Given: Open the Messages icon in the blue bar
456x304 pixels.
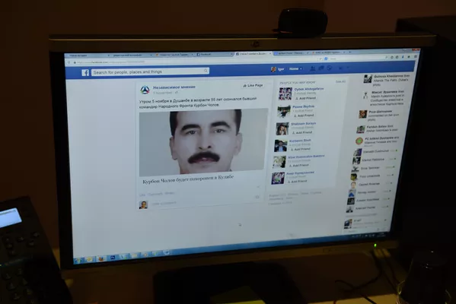Looking at the screenshot, I should (x=320, y=68).
